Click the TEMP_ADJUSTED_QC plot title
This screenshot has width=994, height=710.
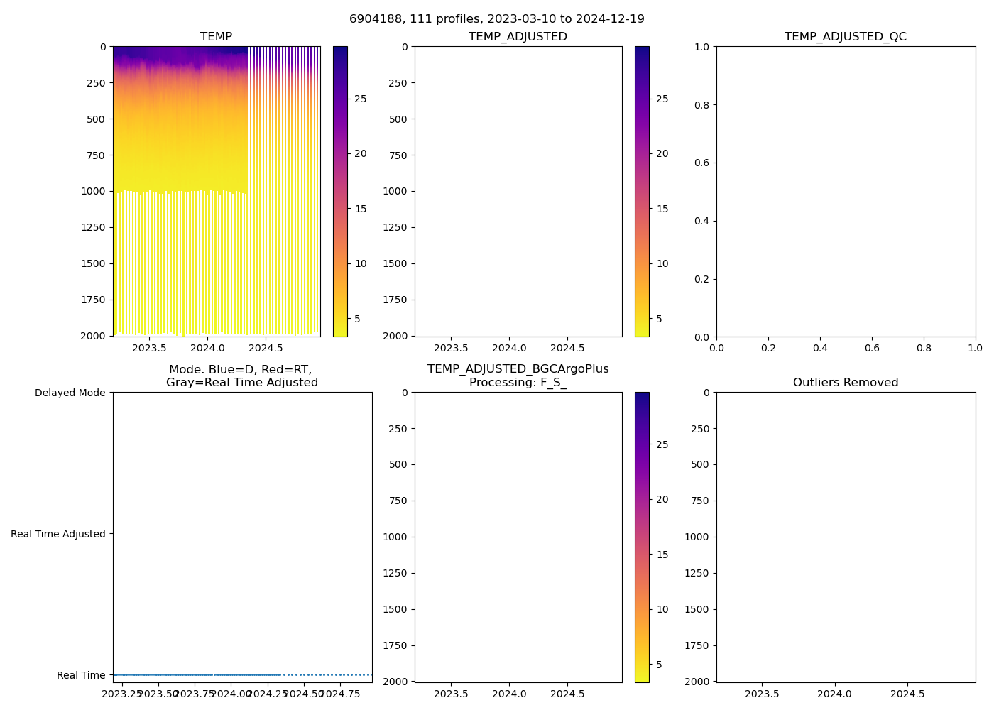845,37
